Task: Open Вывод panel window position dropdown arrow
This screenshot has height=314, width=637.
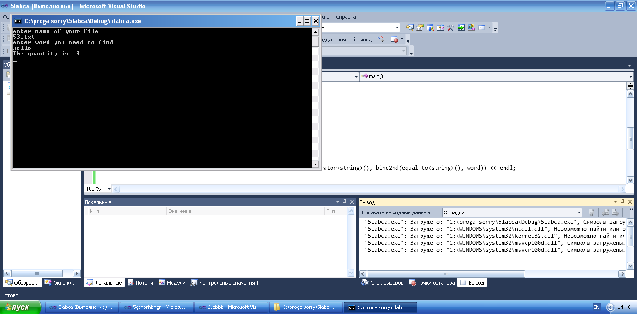Action: (x=616, y=202)
